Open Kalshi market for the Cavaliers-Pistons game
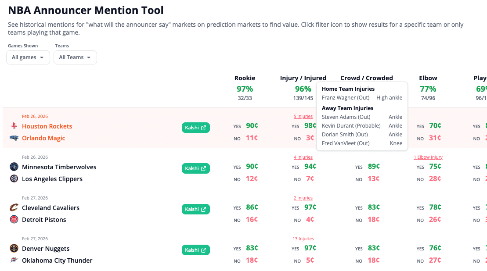This screenshot has width=487, height=271. coord(195,209)
